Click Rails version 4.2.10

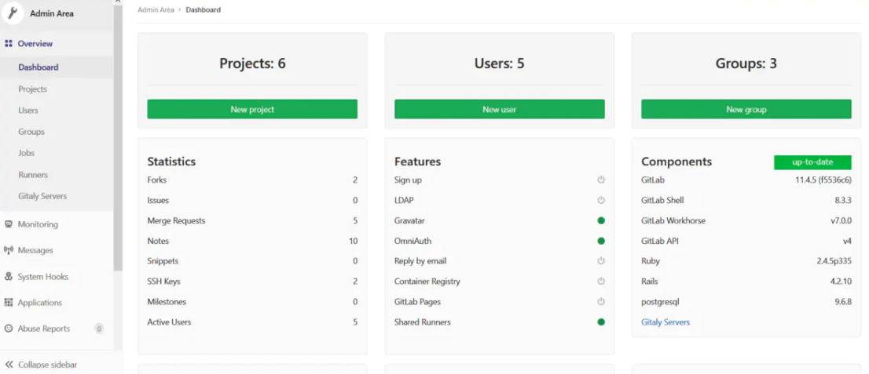coord(841,281)
